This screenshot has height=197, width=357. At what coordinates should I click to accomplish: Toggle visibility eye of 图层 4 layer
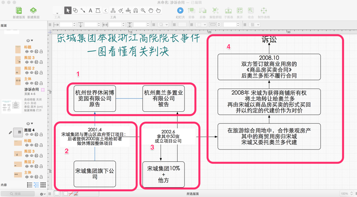pos(32,135)
